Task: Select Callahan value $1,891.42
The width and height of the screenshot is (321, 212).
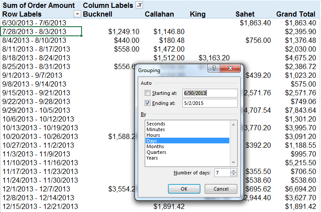Action: tap(169, 206)
